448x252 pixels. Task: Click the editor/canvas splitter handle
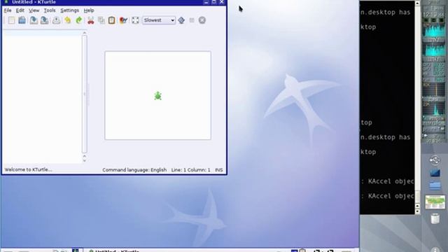click(x=88, y=94)
